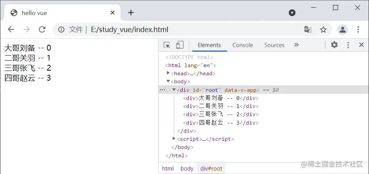Bookmark page with the star icon
The height and width of the screenshot is (174, 369).
coord(323,30)
